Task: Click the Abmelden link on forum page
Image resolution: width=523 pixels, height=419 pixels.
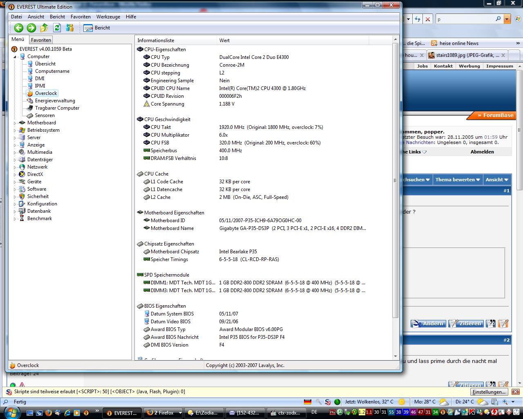Action: 482,152
